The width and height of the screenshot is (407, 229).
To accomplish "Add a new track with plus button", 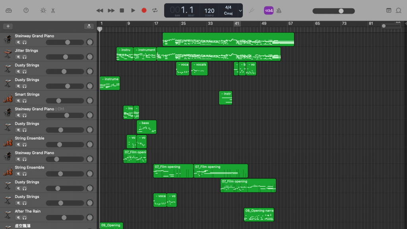I will click(x=8, y=26).
